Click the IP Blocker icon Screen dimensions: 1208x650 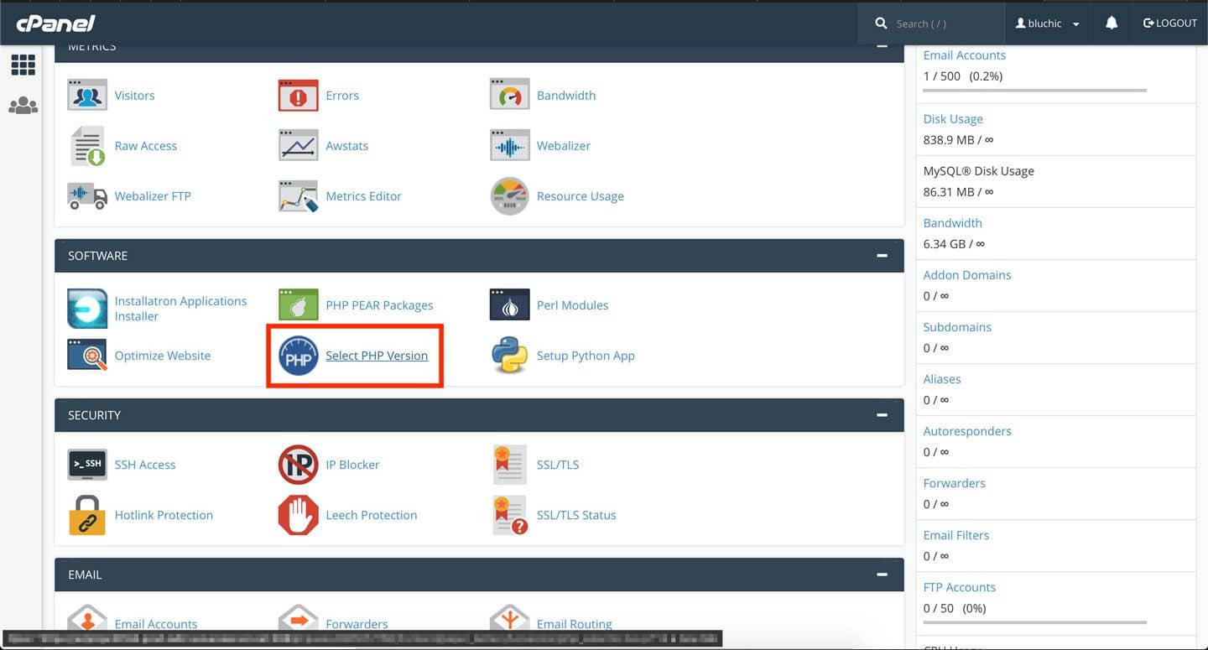(x=298, y=464)
